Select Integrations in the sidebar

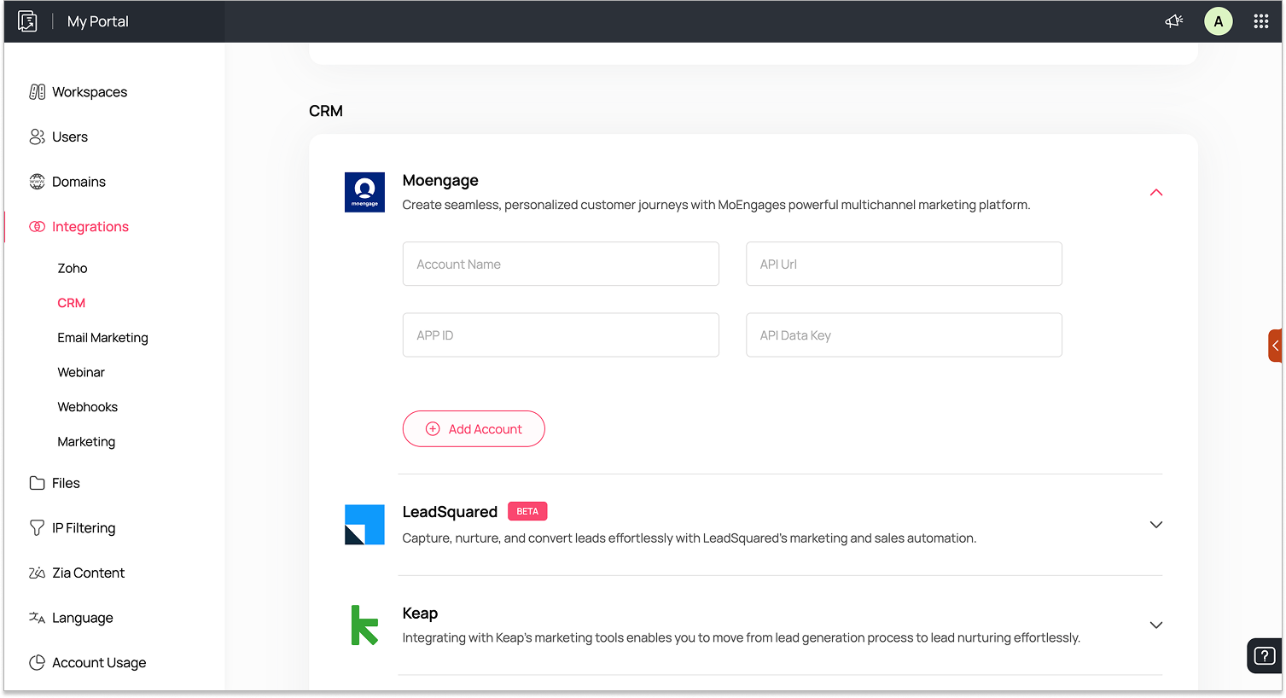coord(90,227)
